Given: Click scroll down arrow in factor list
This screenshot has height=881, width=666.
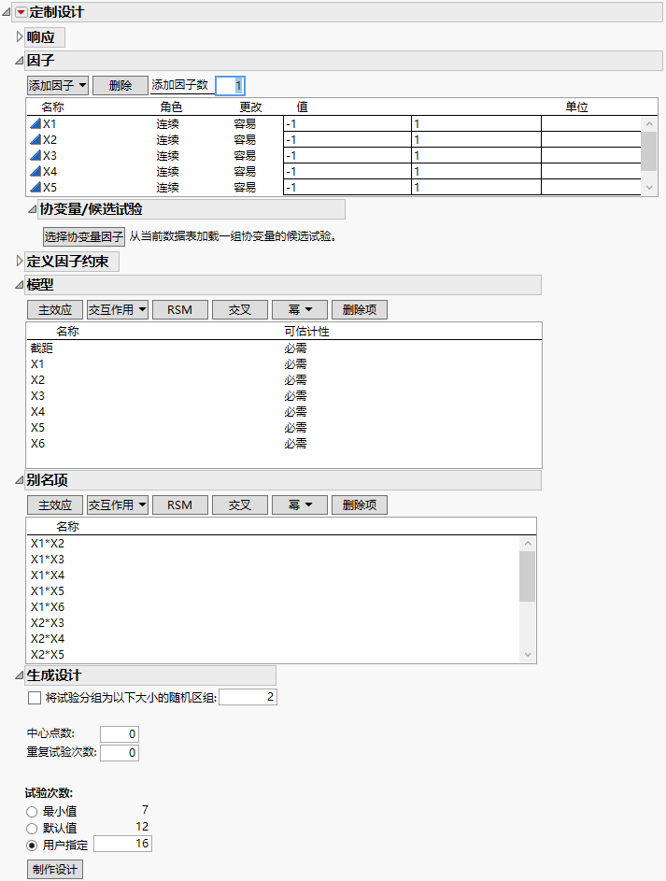Looking at the screenshot, I should [649, 187].
